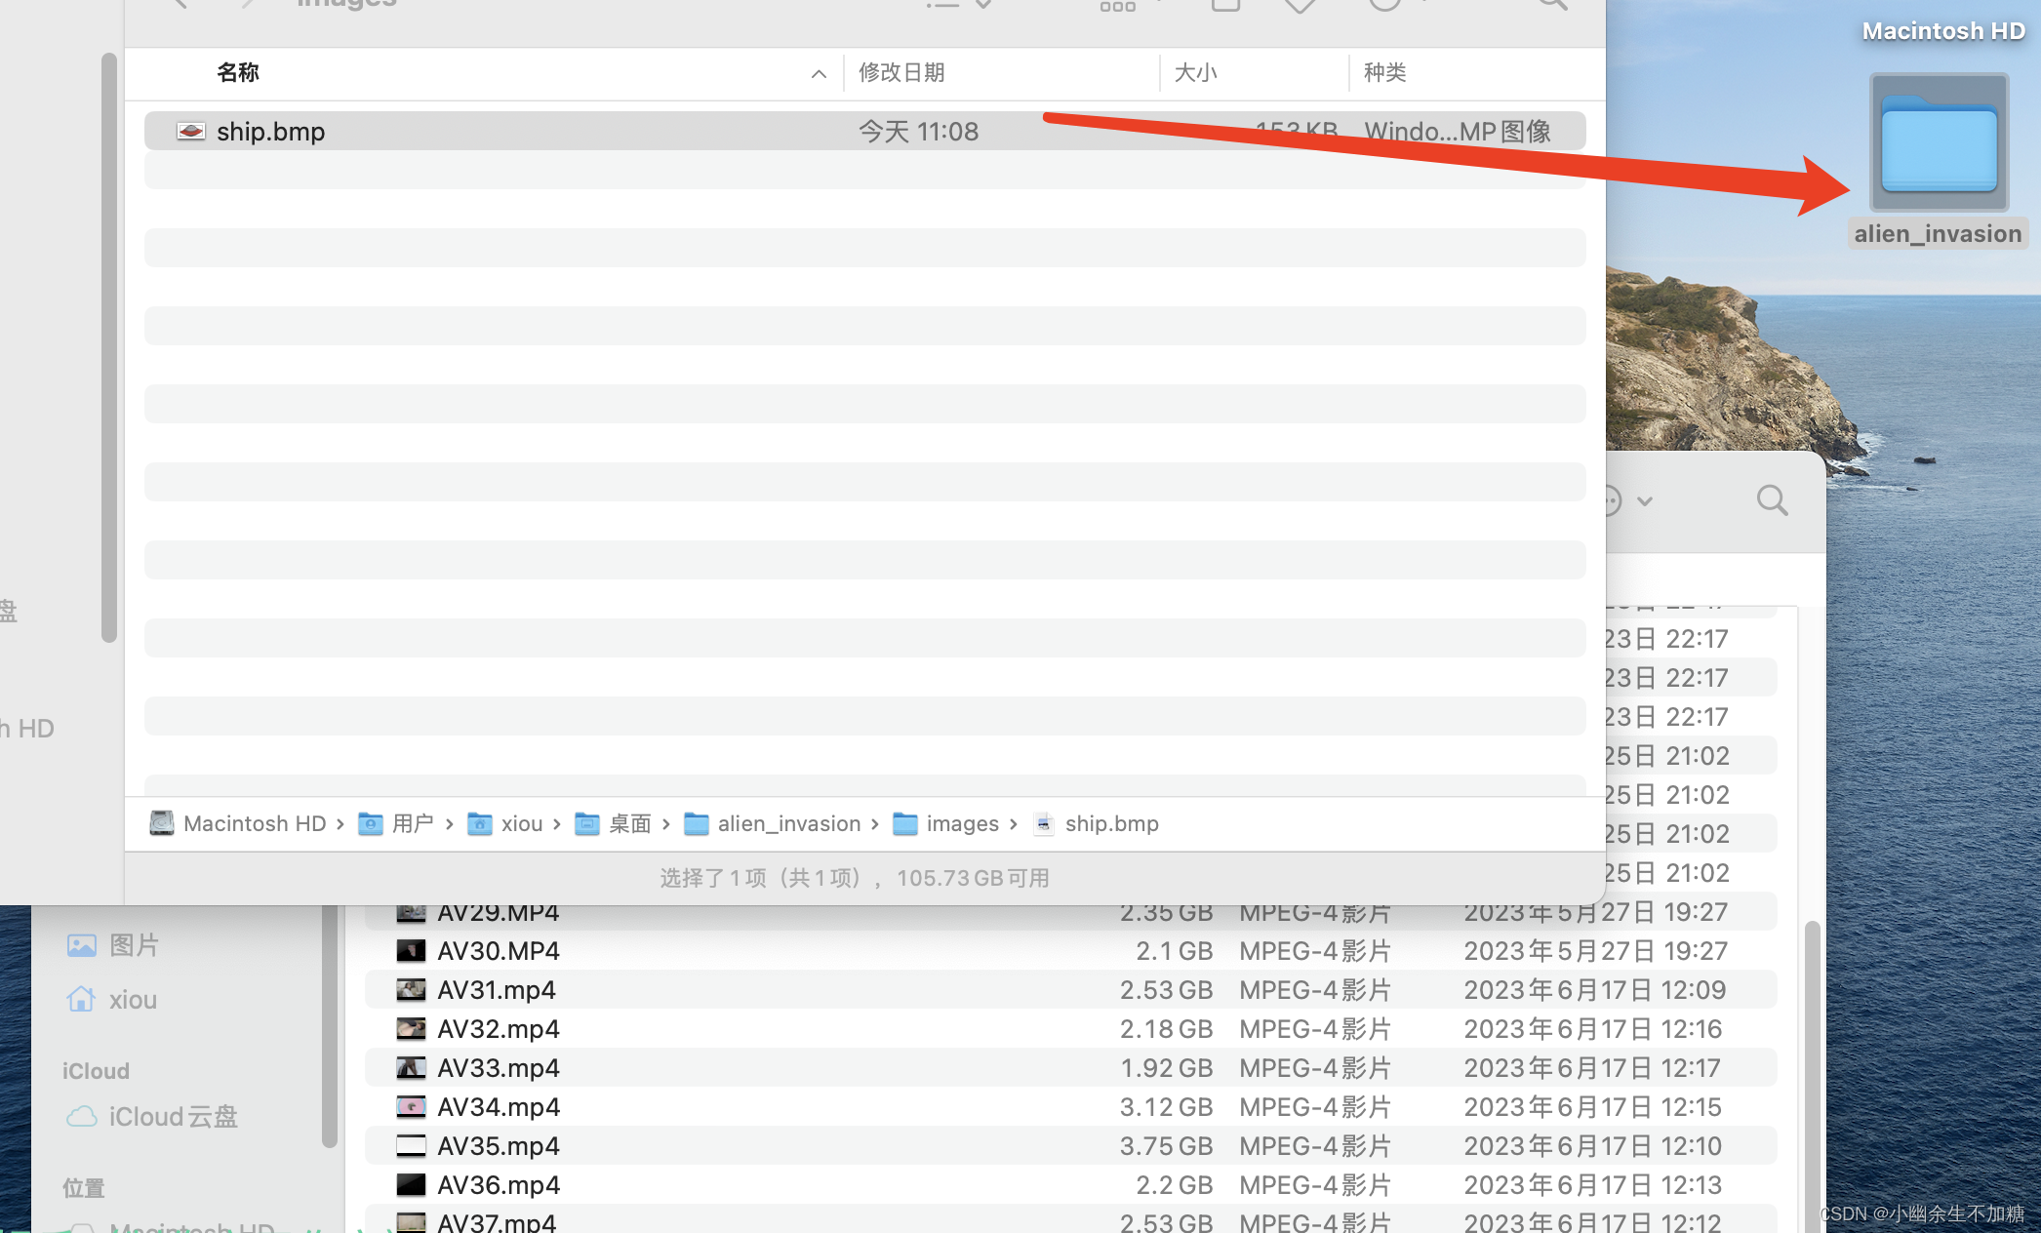Viewport: 2041px width, 1233px height.
Task: Click the iCloud cloud icon in sidebar
Action: (x=82, y=1116)
